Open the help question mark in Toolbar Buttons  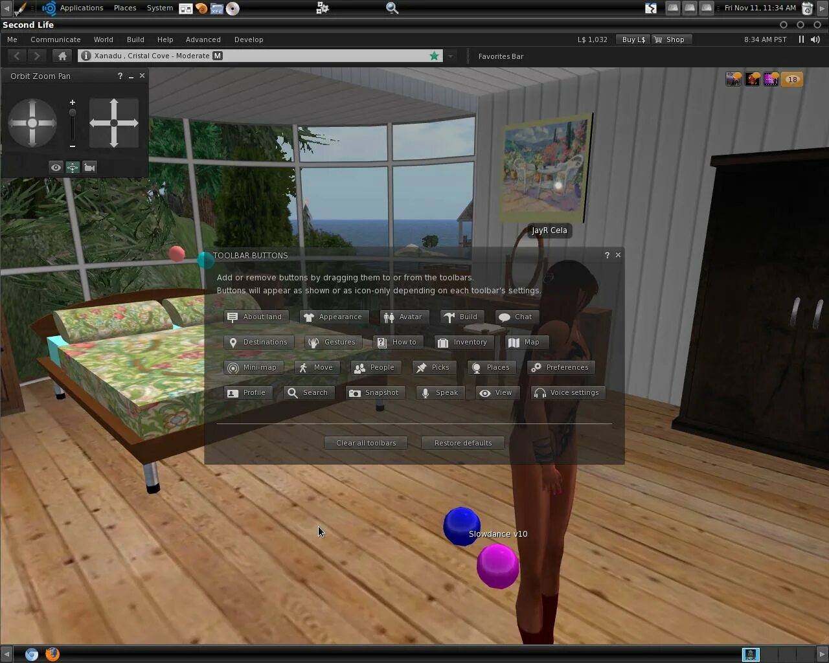(607, 255)
